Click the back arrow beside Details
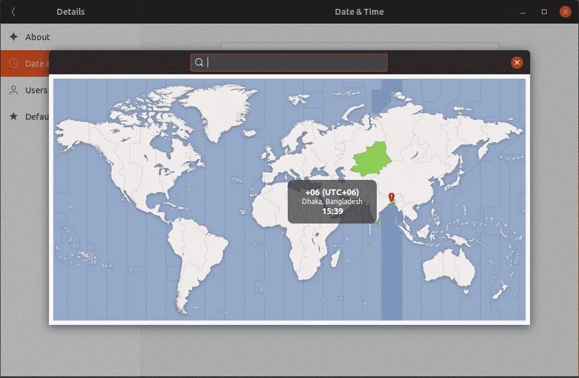Viewport: 579px width, 378px height. [x=14, y=12]
